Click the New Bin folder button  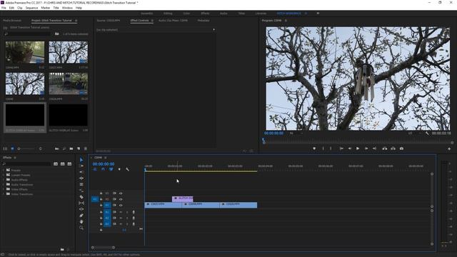tap(71, 148)
